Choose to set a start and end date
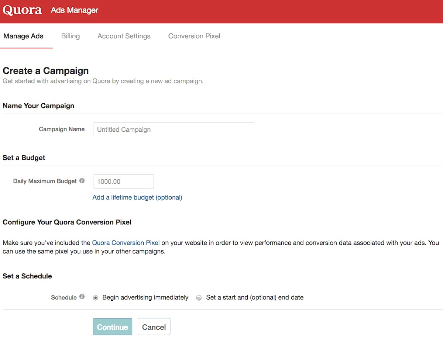The height and width of the screenshot is (342, 443). [x=199, y=297]
